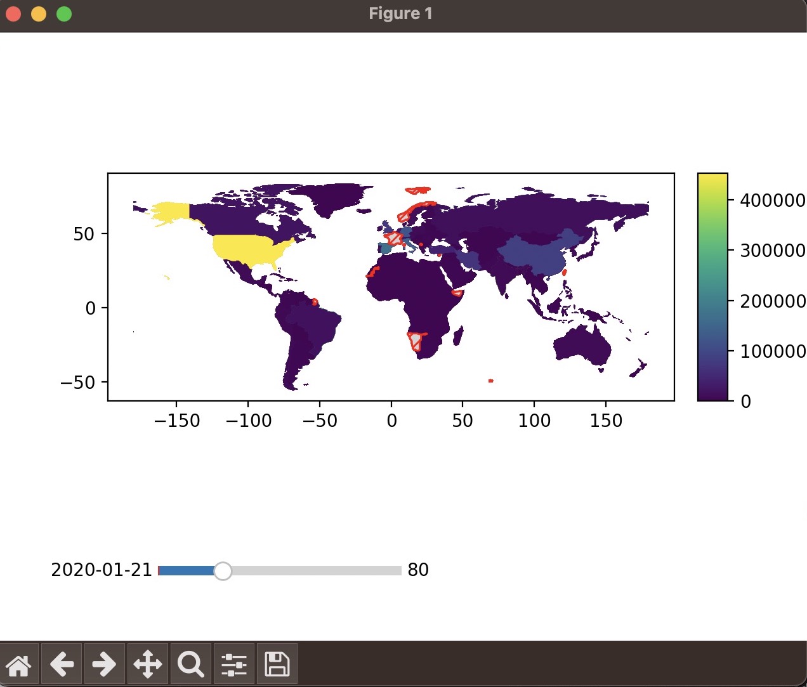Image resolution: width=807 pixels, height=687 pixels.
Task: Click the green macOS maximize button
Action: tap(64, 14)
